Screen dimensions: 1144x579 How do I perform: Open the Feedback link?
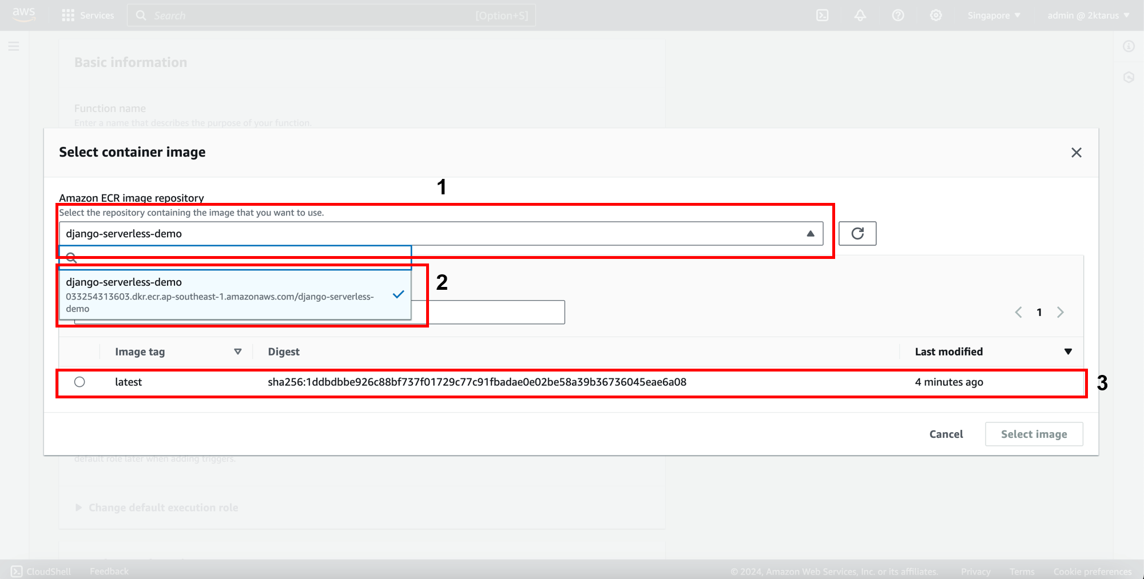[x=109, y=571]
